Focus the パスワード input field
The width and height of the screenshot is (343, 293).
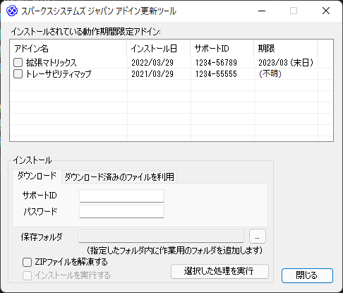pyautogui.click(x=121, y=212)
